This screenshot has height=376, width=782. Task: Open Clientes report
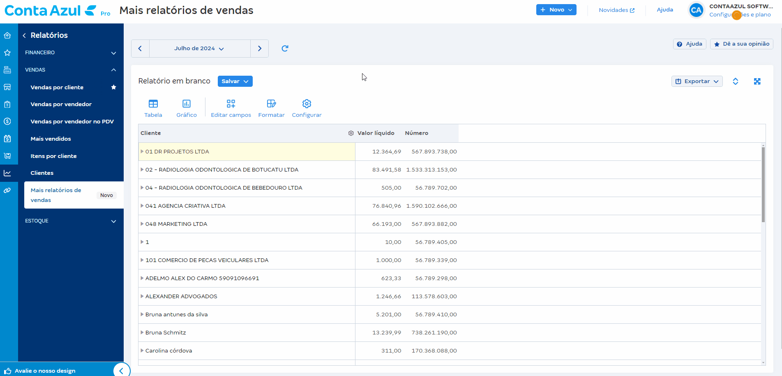click(42, 173)
